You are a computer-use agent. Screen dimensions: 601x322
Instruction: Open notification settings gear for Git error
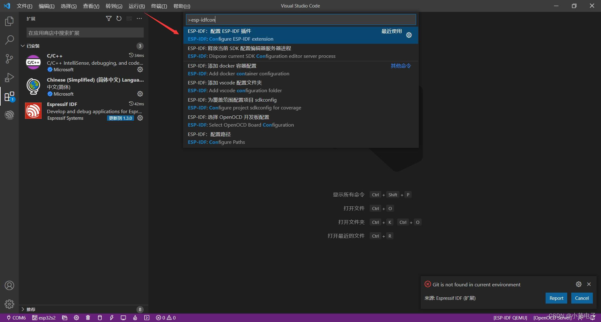pos(579,284)
